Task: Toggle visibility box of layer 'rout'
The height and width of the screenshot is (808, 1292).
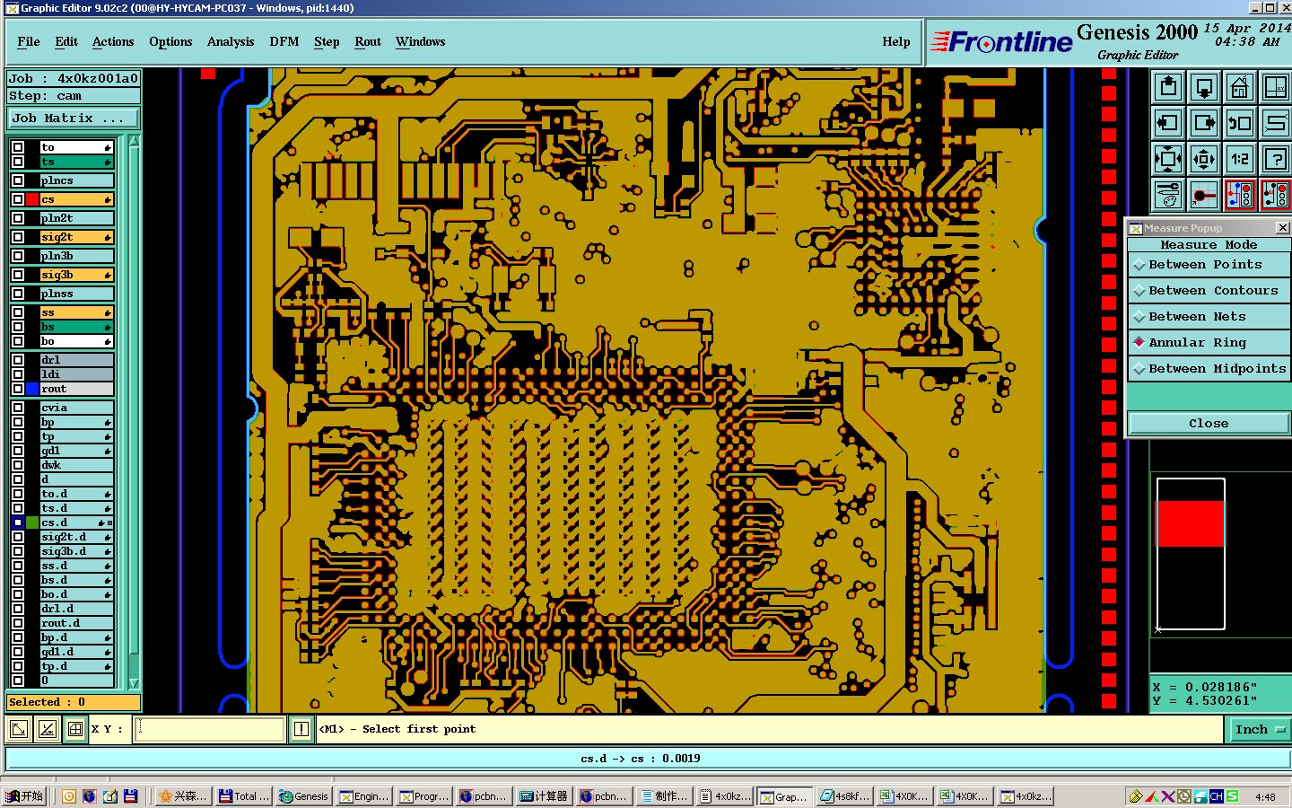Action: tap(18, 389)
